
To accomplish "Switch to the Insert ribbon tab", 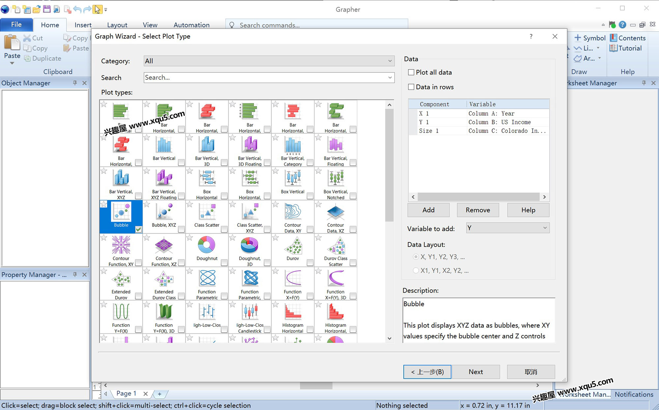I will 83,25.
